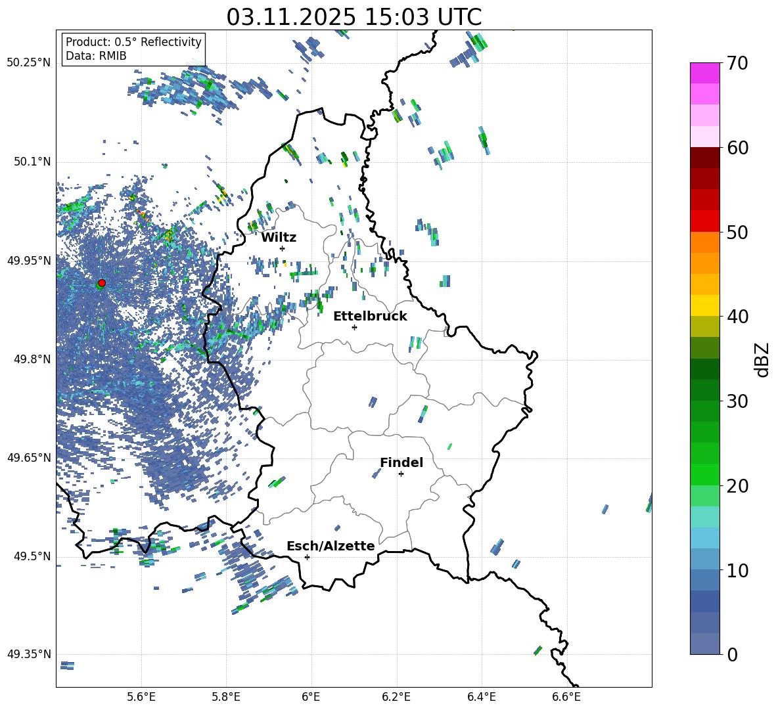This screenshot has height=710, width=778.
Task: Pick the bright red colorbar segment above 50
Action: [x=705, y=221]
